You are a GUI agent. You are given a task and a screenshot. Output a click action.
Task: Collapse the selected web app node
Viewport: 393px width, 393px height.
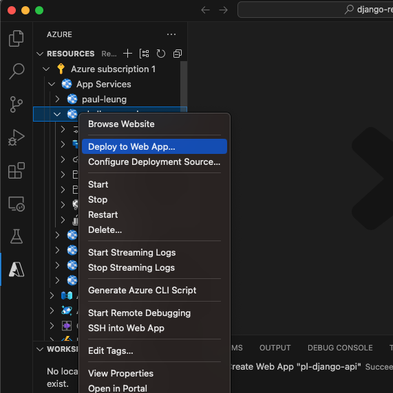tap(57, 114)
